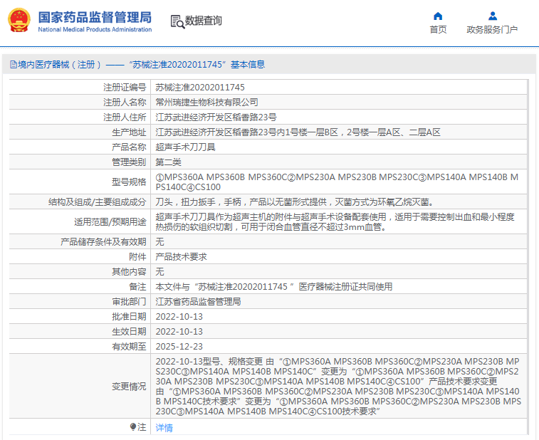Open 政务服务门户 user icon
Screen dimensions: 539x440
[492, 16]
